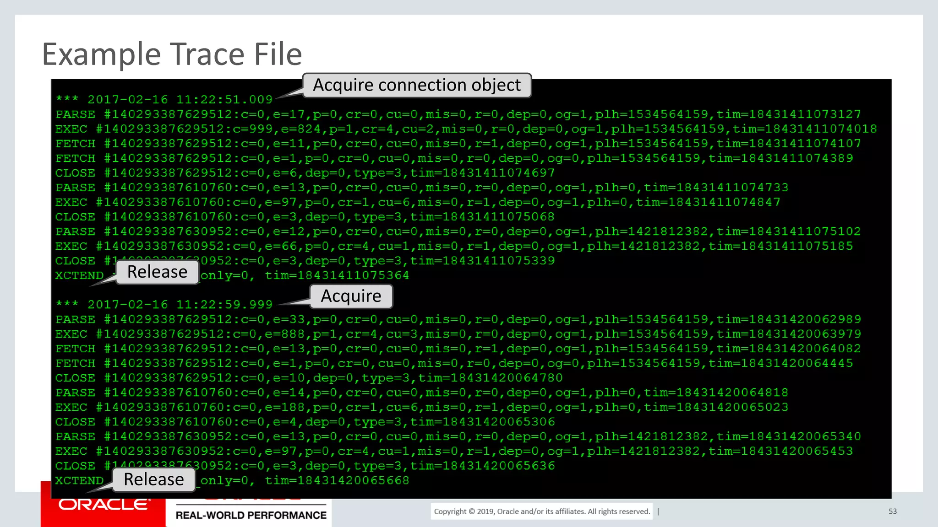
Task: Select the EXEC line with tim=18431420063979
Action: tap(458, 333)
